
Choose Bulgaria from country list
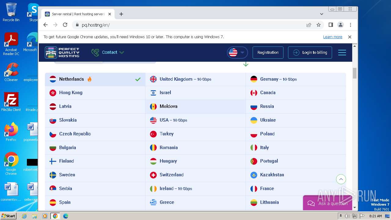[95, 148]
